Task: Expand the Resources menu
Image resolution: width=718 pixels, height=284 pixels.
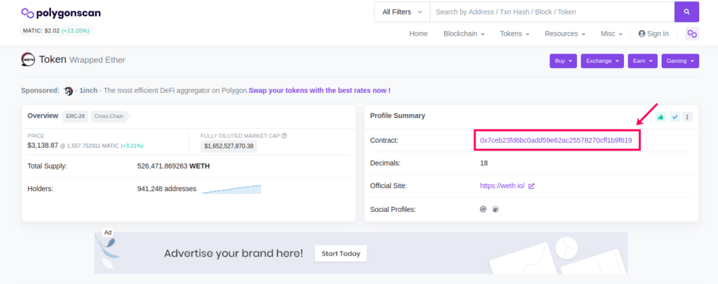Action: pos(565,34)
